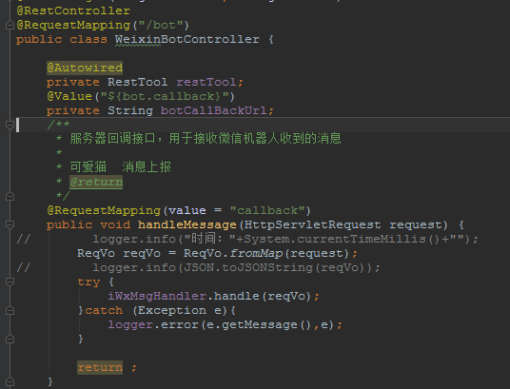Click the handle(reqVo) call
The width and height of the screenshot is (510, 389).
coord(263,297)
